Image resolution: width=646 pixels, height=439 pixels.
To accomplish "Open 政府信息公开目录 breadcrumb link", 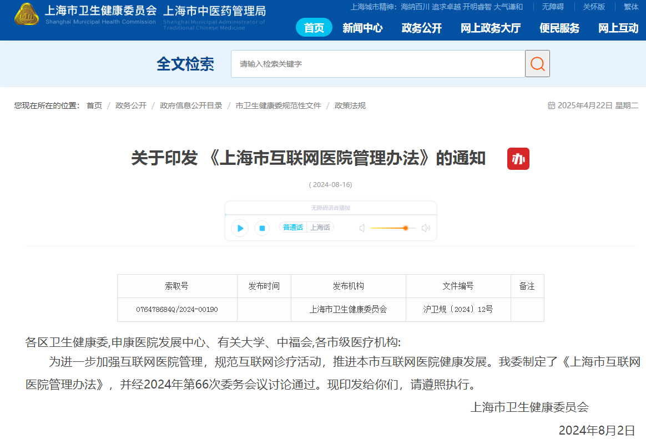I will 191,105.
